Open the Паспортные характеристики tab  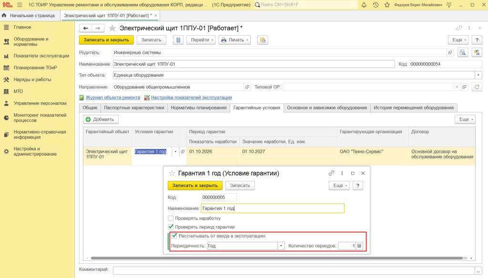tap(134, 108)
